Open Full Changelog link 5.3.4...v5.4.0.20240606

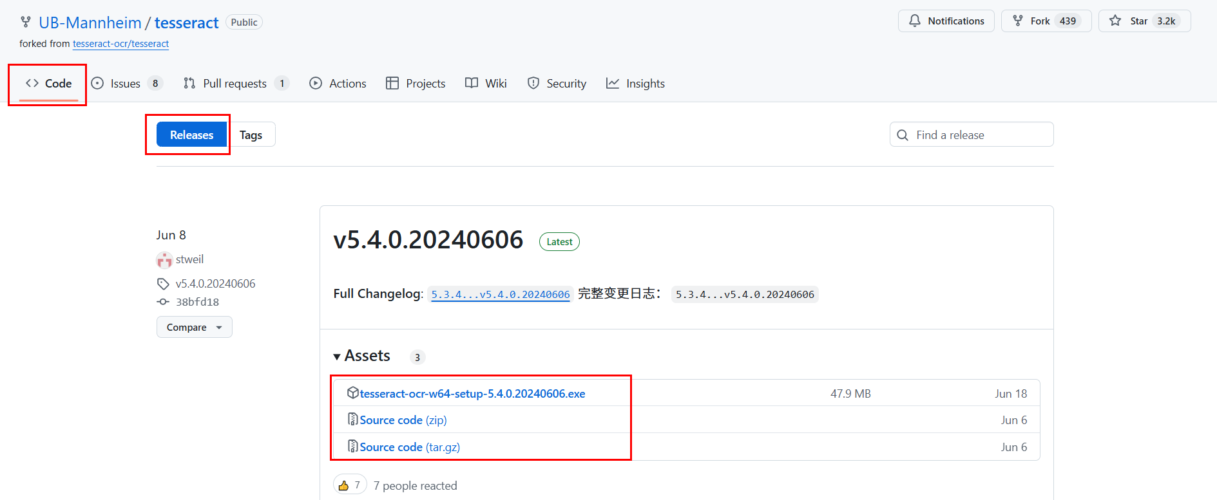pos(501,295)
